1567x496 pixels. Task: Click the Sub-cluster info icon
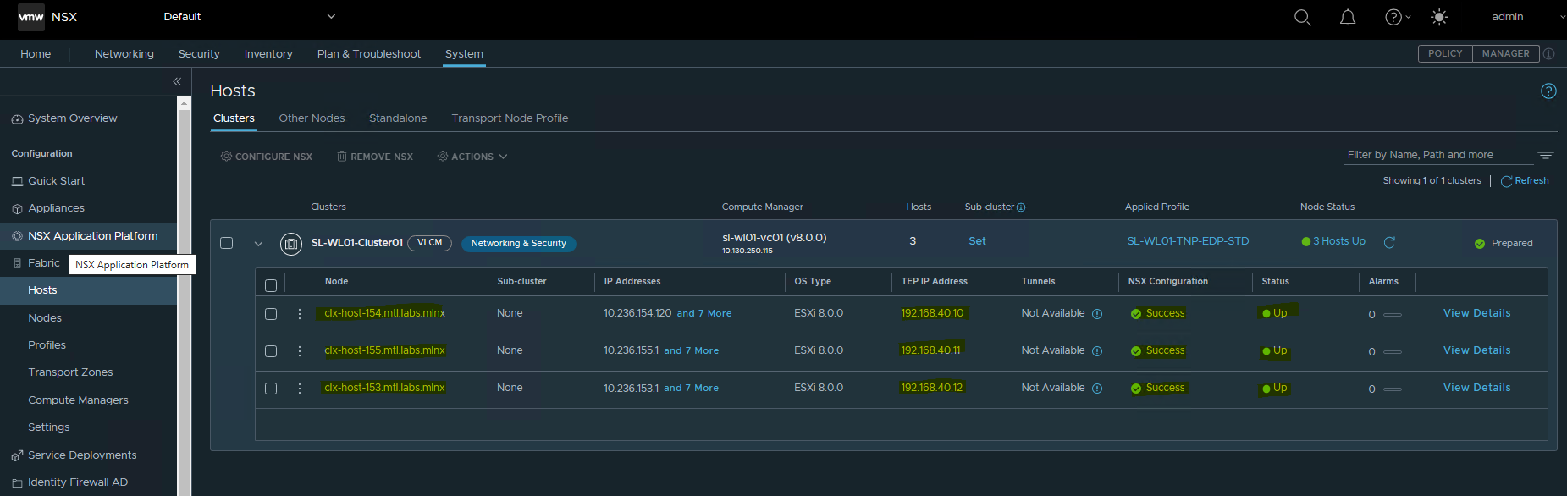point(1021,207)
